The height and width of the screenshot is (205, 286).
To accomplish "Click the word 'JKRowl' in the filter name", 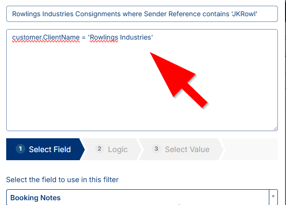I will [245, 14].
